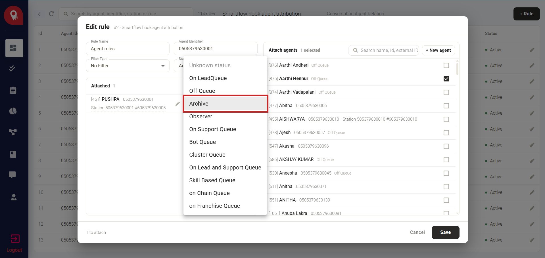Open the Filter Type dropdown

coord(128,66)
